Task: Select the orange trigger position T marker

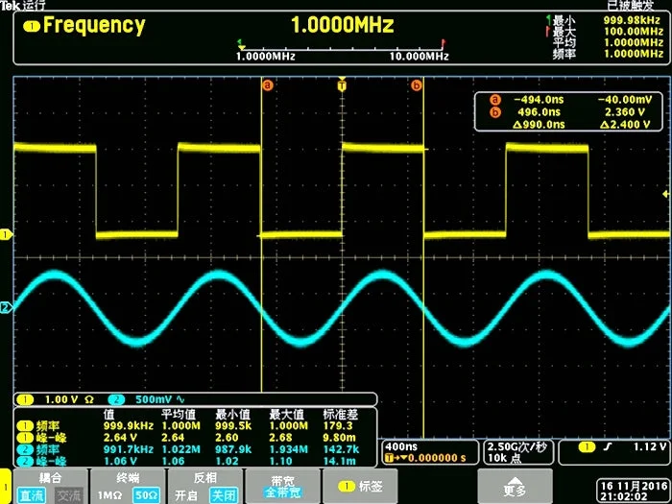Action: pyautogui.click(x=342, y=85)
